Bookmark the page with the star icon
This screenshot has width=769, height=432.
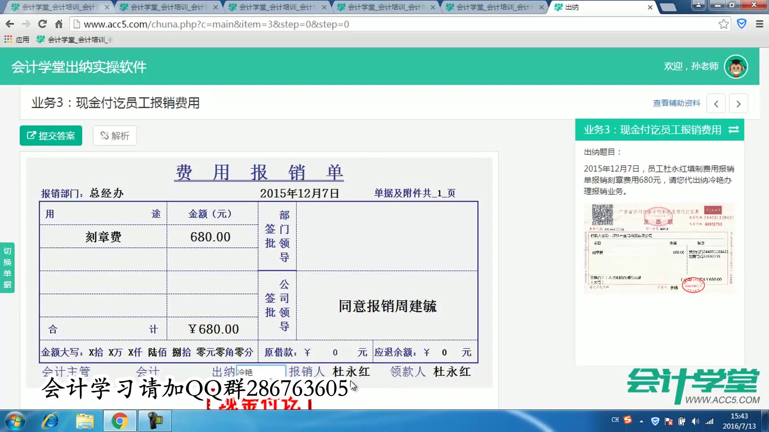click(x=723, y=24)
